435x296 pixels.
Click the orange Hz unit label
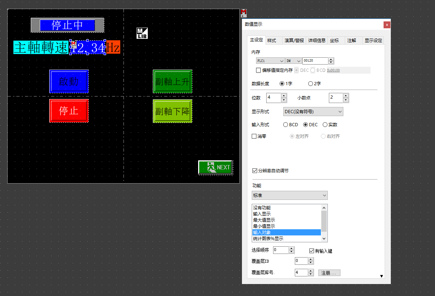pyautogui.click(x=113, y=48)
